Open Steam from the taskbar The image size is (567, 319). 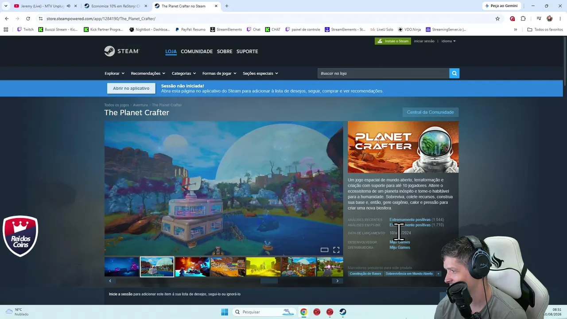(343, 312)
